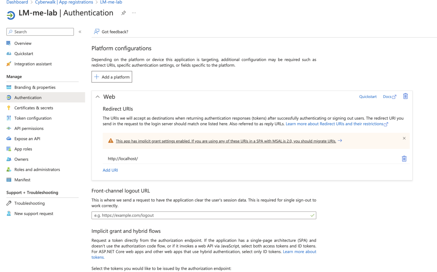Pin the Authentication page to favorites
This screenshot has height=272, width=437.
pyautogui.click(x=123, y=13)
